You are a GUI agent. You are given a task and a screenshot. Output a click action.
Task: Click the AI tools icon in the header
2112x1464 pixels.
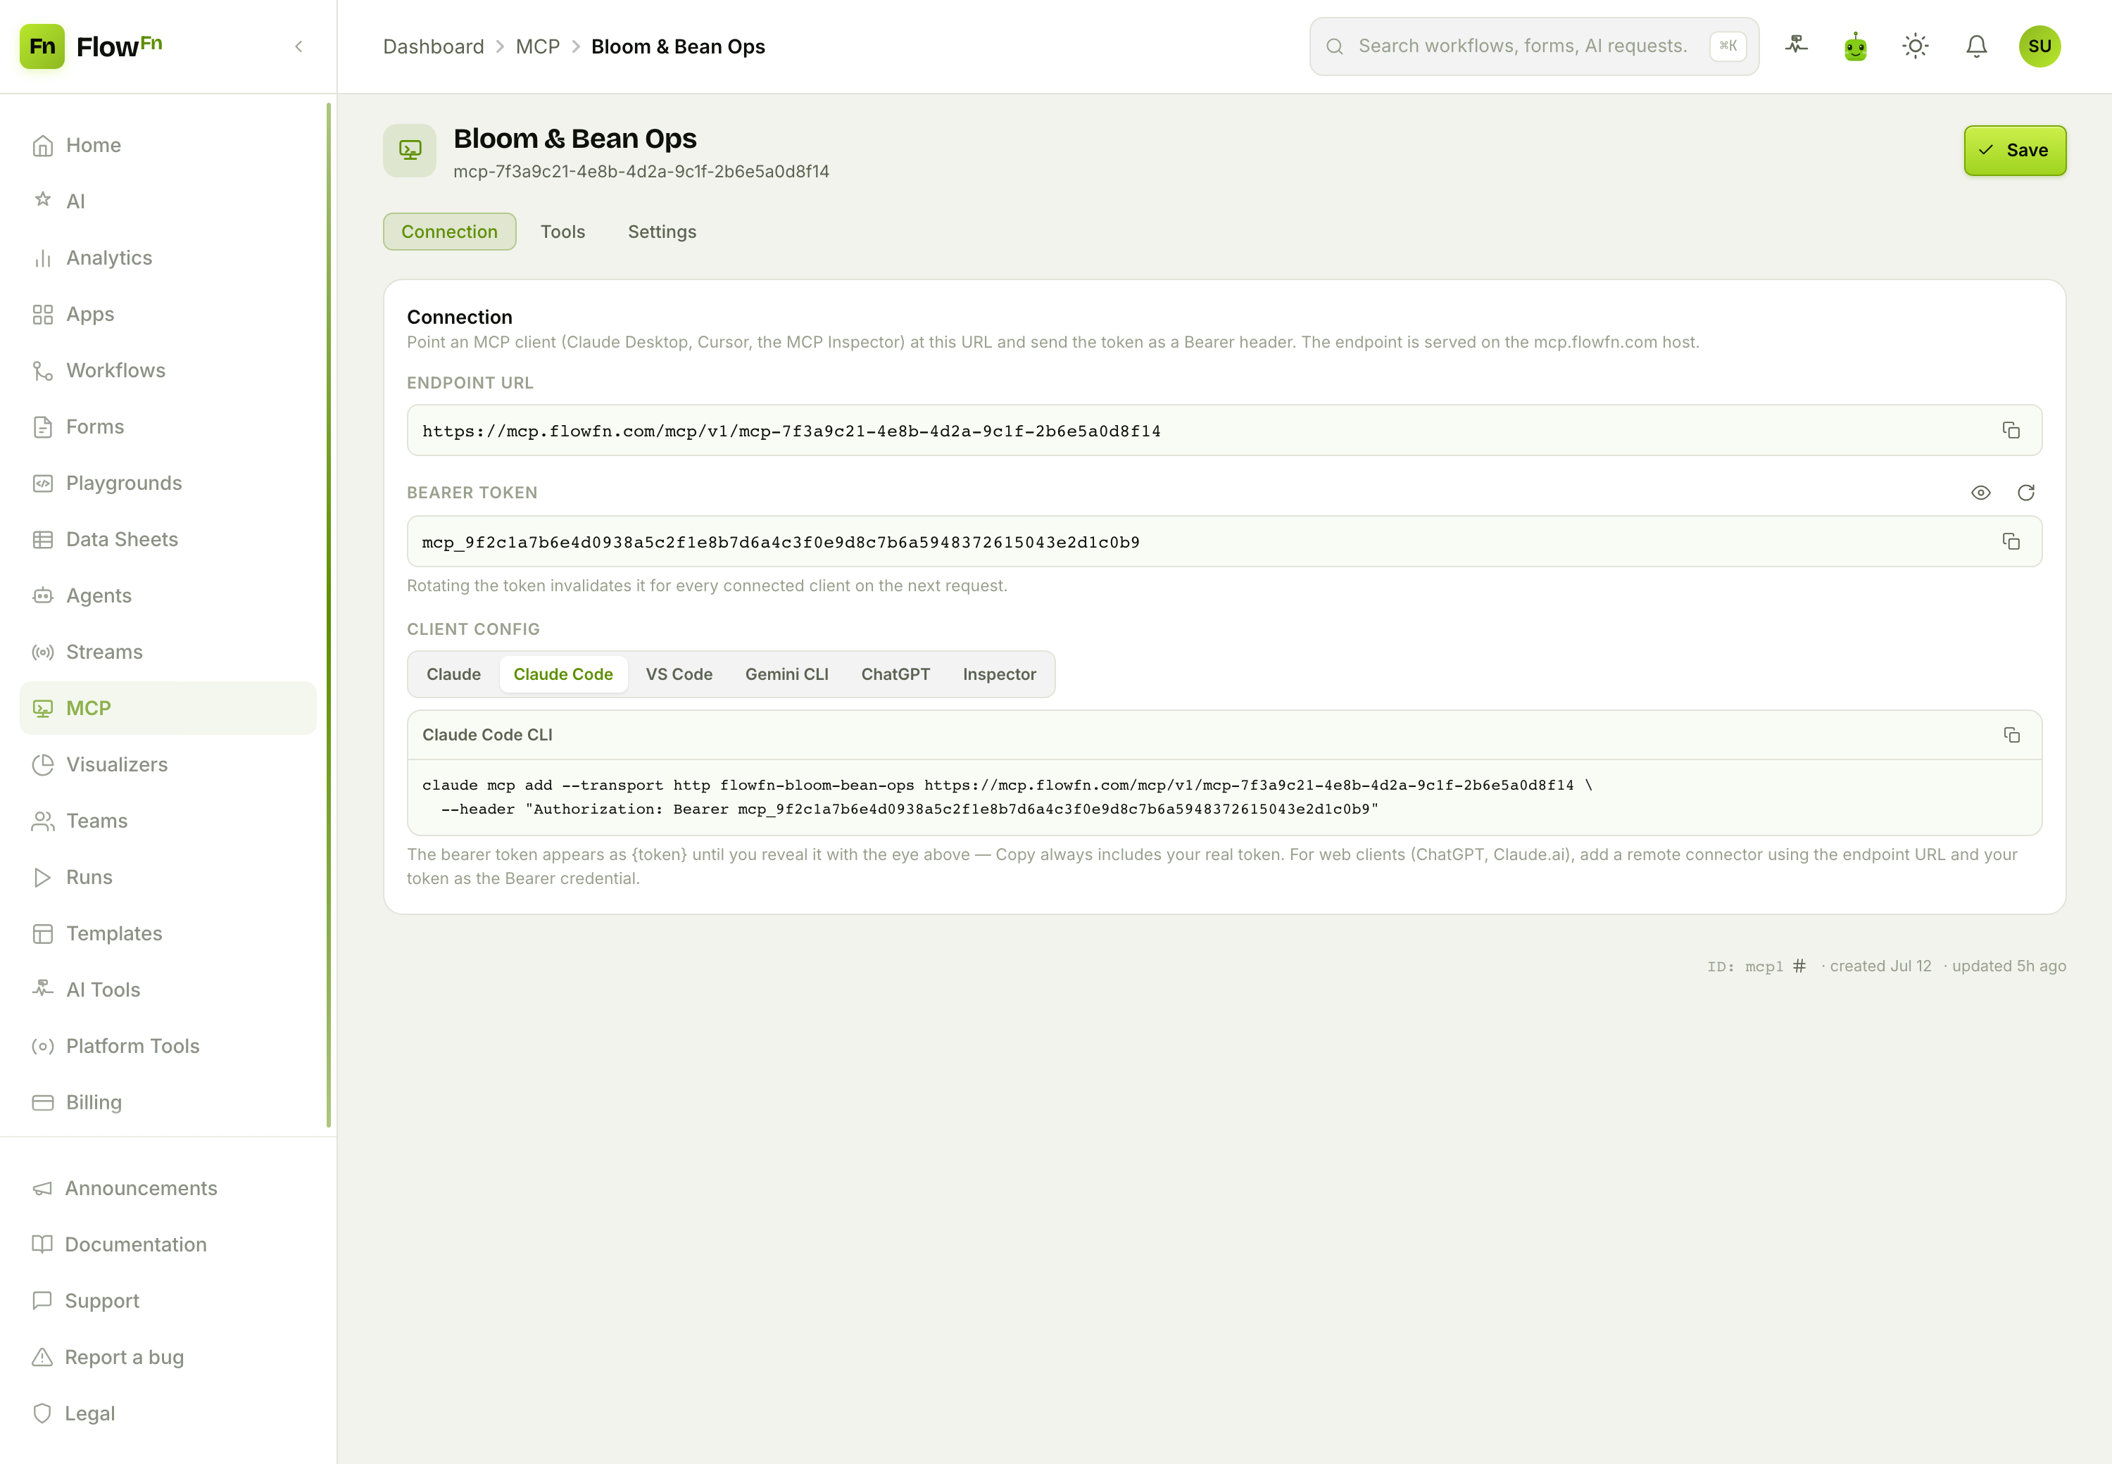pos(1795,46)
